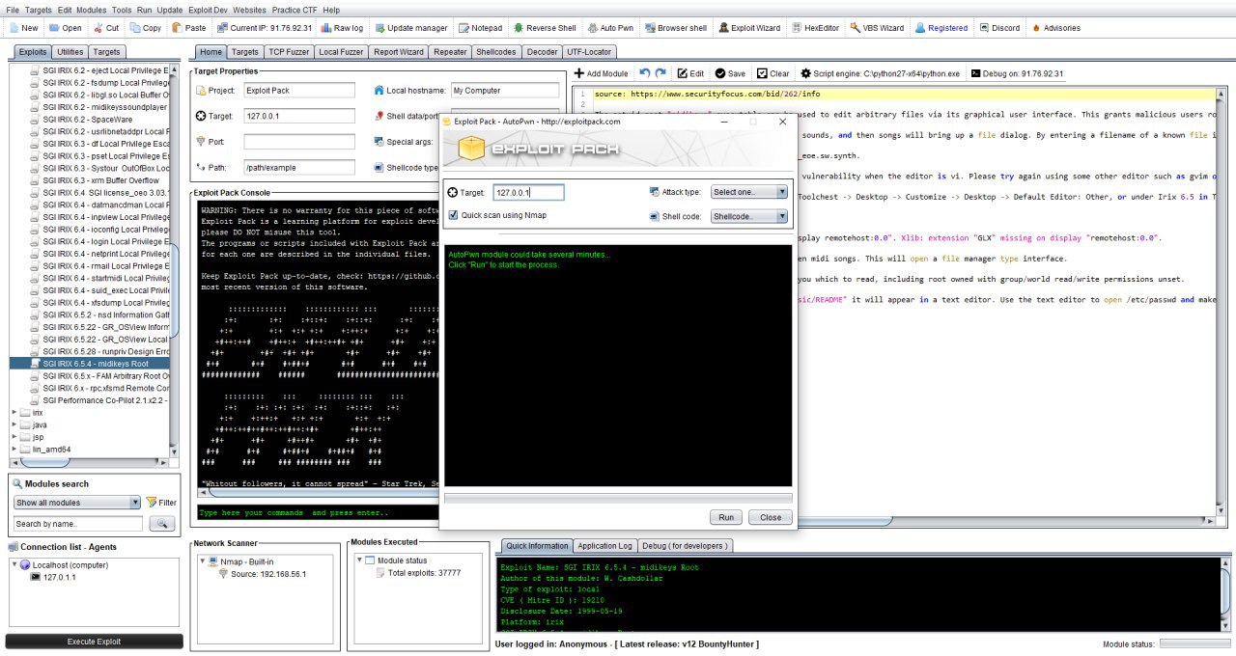Launch the Exploit Wizard
The width and height of the screenshot is (1236, 656).
[x=749, y=28]
